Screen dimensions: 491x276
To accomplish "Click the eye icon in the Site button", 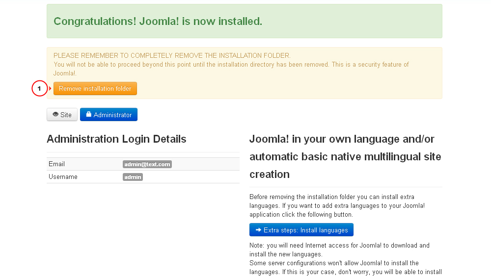I will coord(55,114).
